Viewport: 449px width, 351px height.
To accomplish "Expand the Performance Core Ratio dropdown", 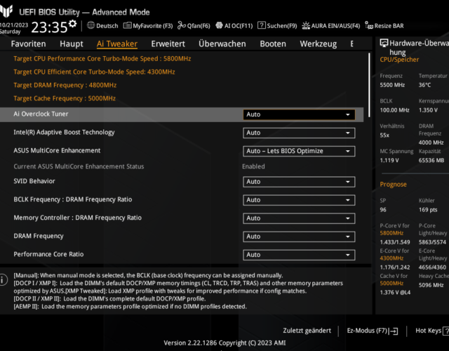I will coord(299,255).
